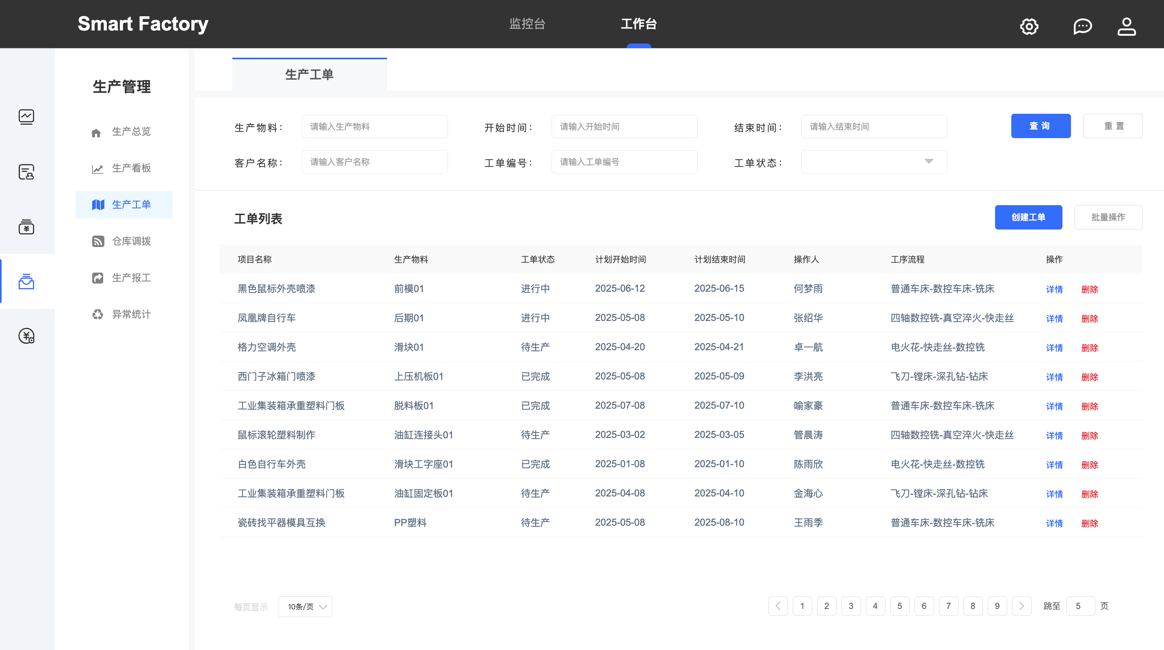Click the 生产物料 input field
Viewport: 1164px width, 650px height.
click(374, 127)
